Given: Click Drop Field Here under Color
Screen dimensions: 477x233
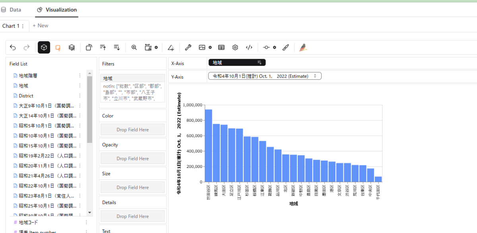Looking at the screenshot, I should (x=133, y=129).
